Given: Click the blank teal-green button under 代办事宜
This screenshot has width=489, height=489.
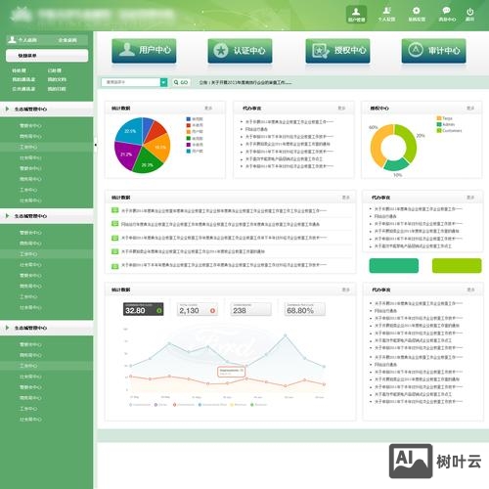Looking at the screenshot, I should (394, 266).
